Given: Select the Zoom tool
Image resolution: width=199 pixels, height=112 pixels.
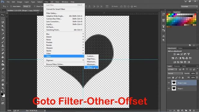Looking at the screenshot, I should point(3,88).
